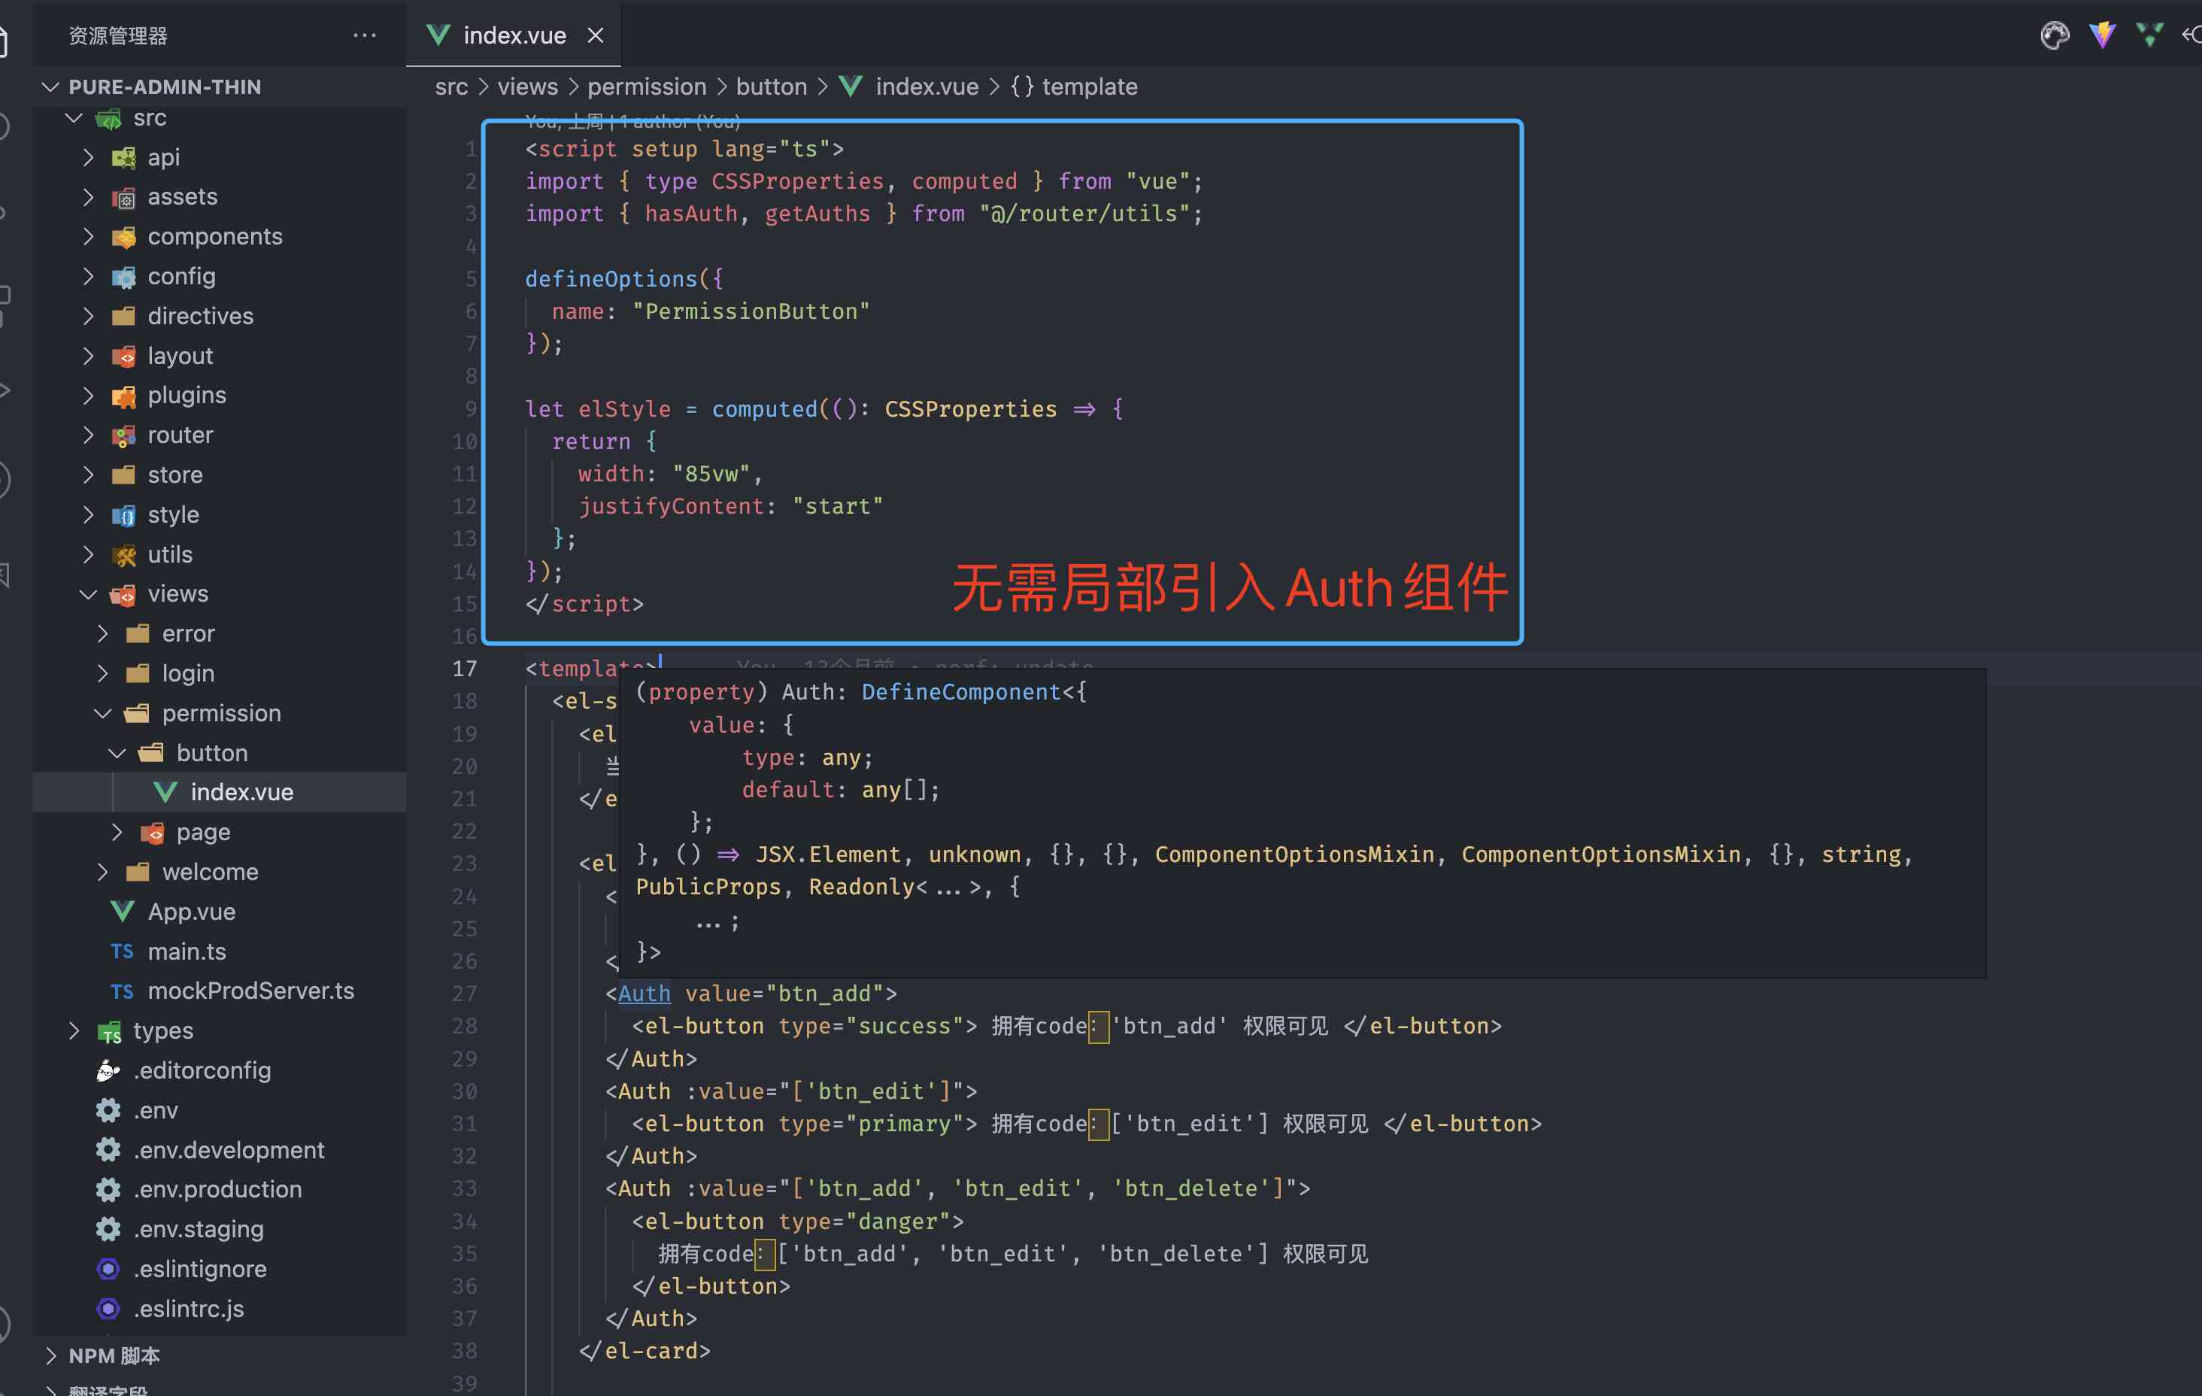Collapse the PURE-ADMIN-THIN project root

[165, 87]
